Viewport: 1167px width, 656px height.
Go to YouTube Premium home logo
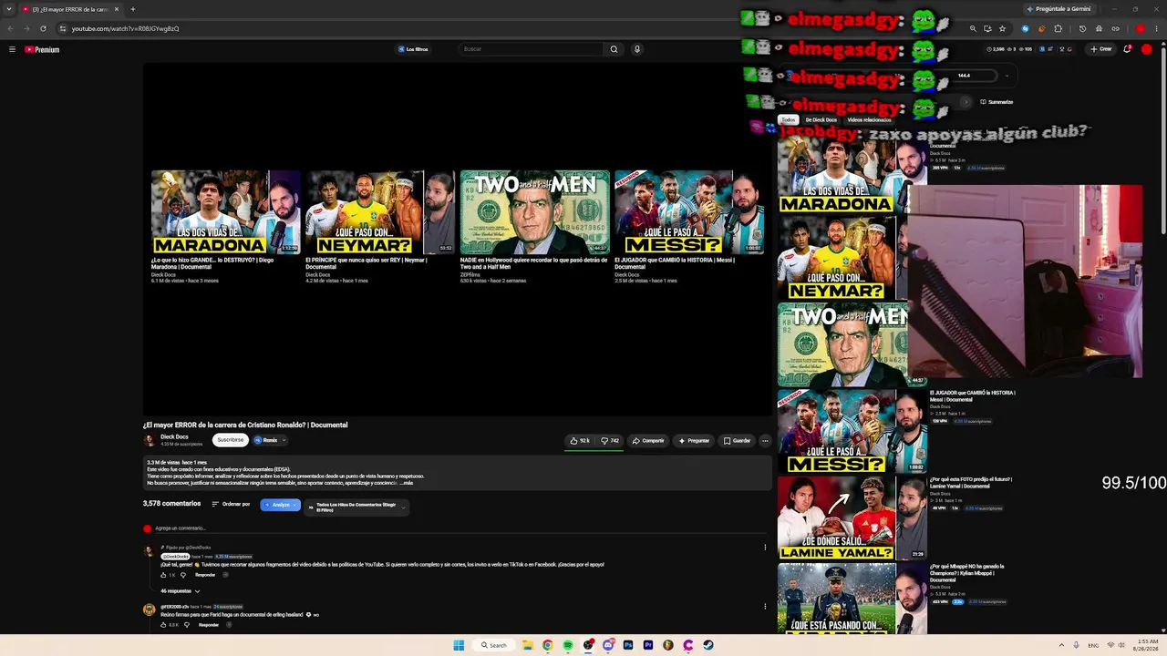(42, 49)
